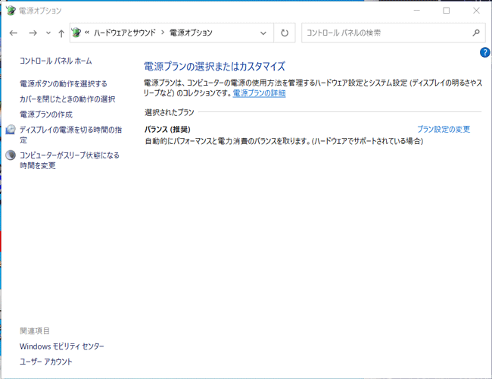Open コンピューターがスリープ状態になる時間を変更 link
492x379 pixels.
(70, 160)
